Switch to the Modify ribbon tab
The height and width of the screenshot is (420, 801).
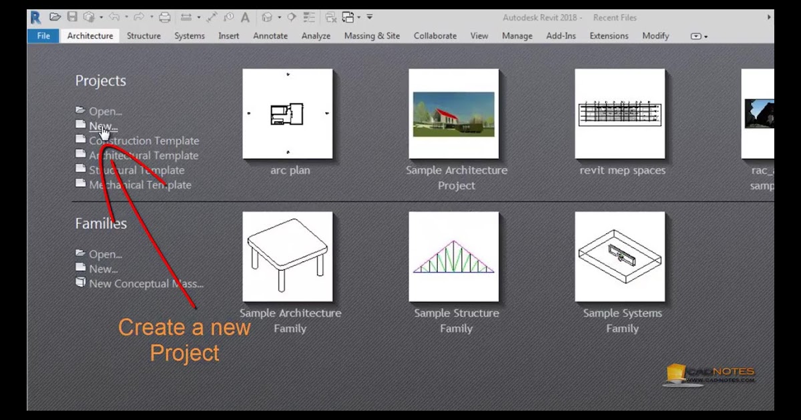(x=655, y=36)
